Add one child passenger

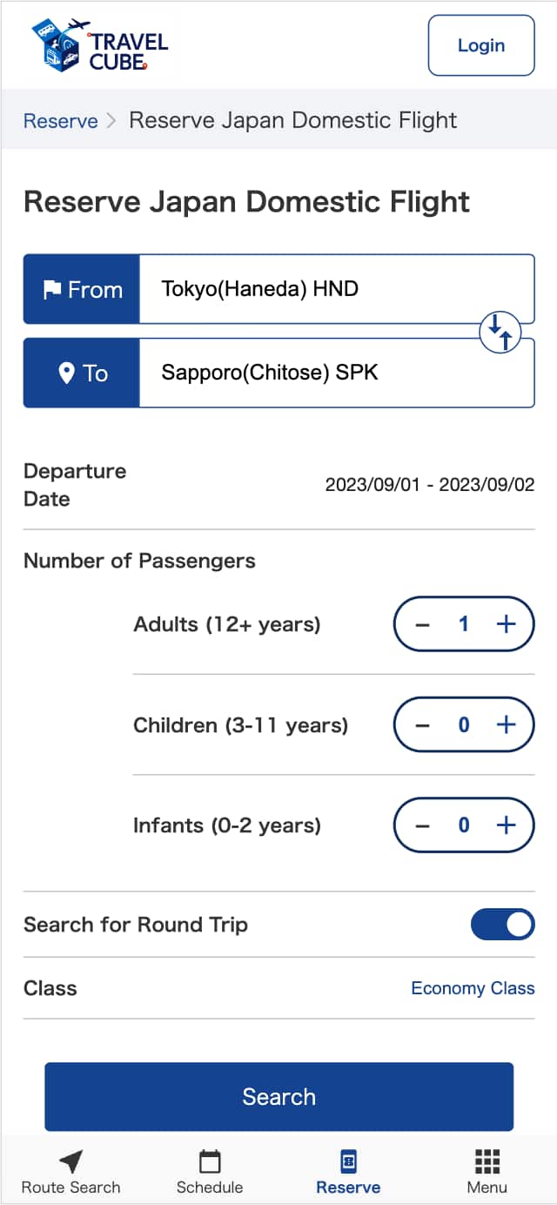pyautogui.click(x=506, y=725)
